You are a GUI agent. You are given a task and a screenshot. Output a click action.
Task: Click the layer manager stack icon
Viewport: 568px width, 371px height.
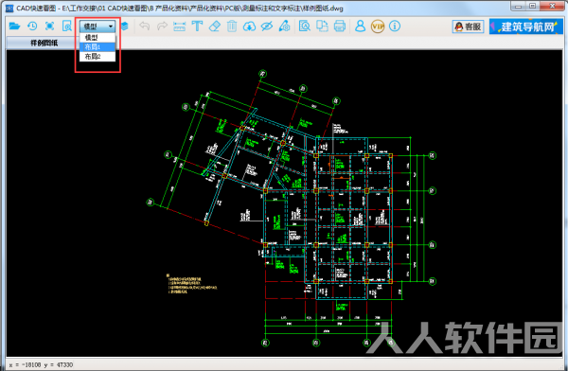[125, 26]
